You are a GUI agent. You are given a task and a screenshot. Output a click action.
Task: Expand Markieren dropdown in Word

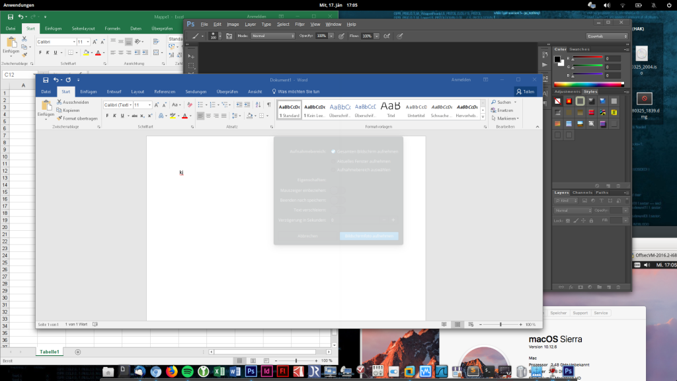pyautogui.click(x=518, y=118)
